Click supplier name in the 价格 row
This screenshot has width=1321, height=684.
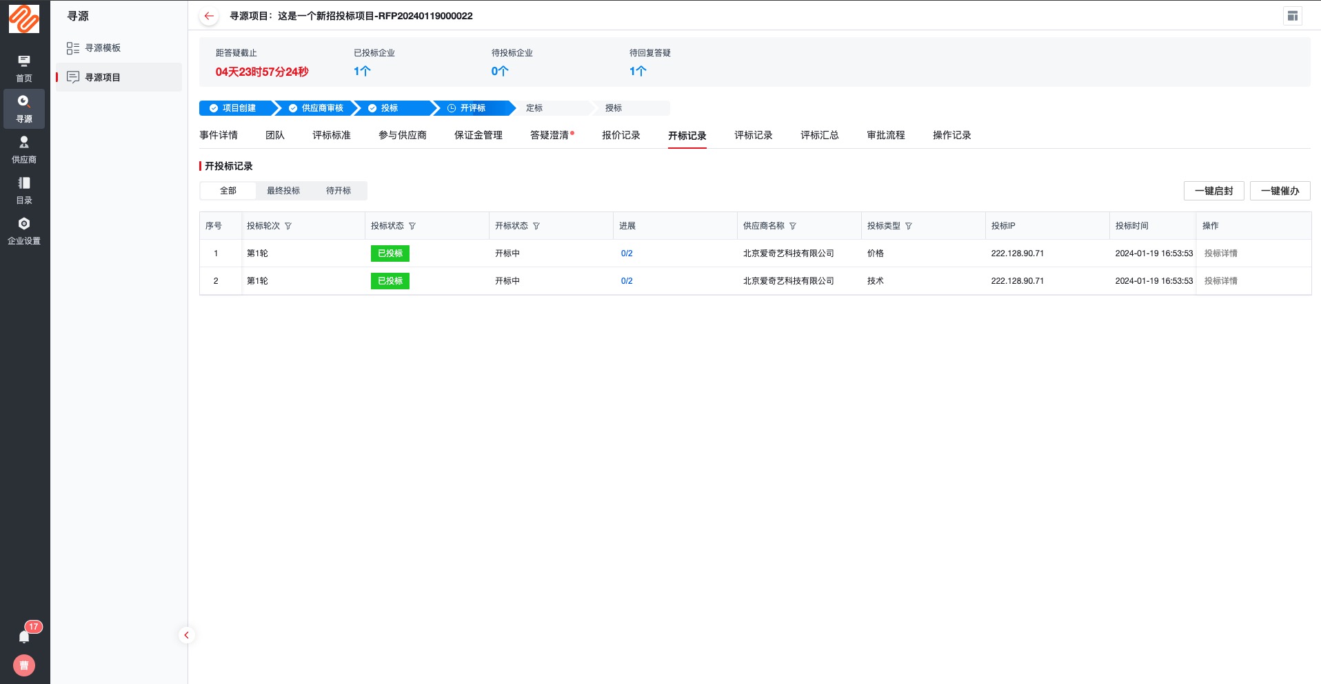(x=789, y=253)
